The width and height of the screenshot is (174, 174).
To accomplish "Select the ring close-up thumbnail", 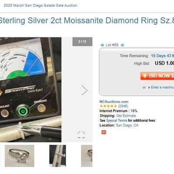I will pyautogui.click(x=20, y=156).
